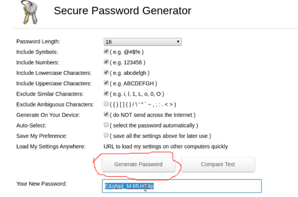Open the Password Length dropdown
The width and height of the screenshot is (298, 197).
pos(142,42)
